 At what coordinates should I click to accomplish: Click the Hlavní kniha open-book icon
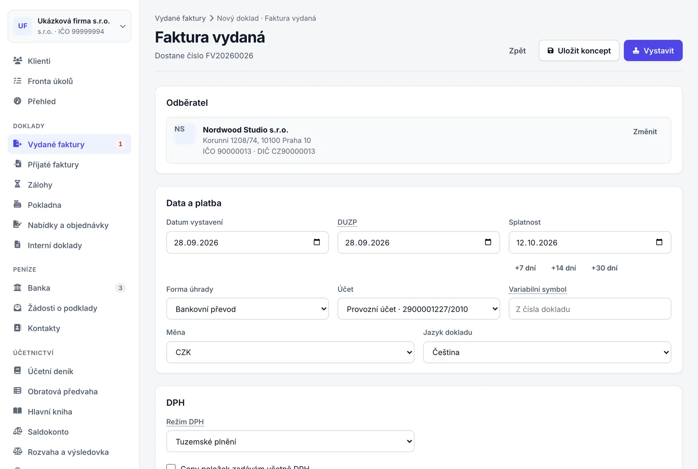pyautogui.click(x=17, y=411)
